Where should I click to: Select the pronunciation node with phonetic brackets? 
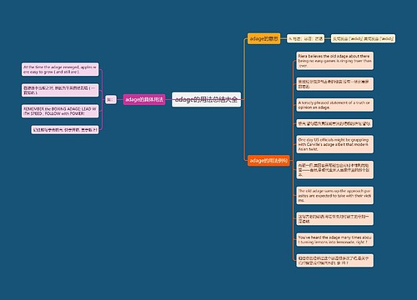coord(363,38)
